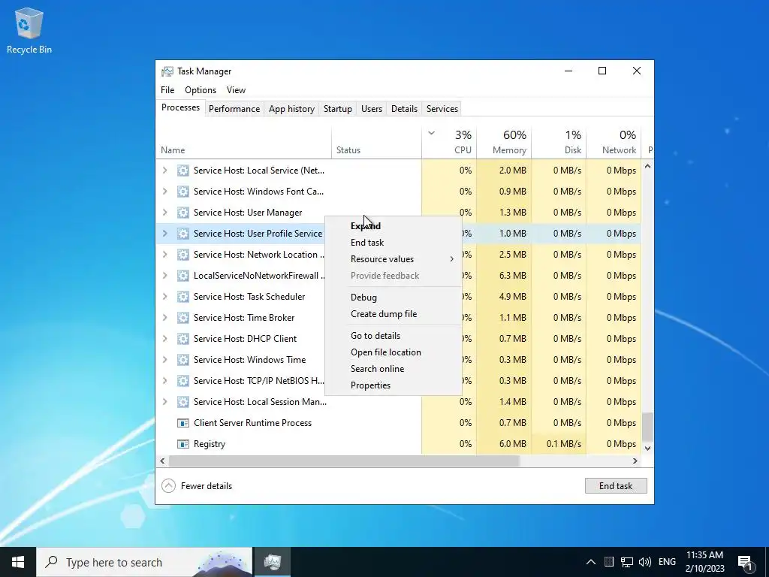Click the gear icon of Service Host: User Manager
The width and height of the screenshot is (769, 577).
click(x=183, y=213)
